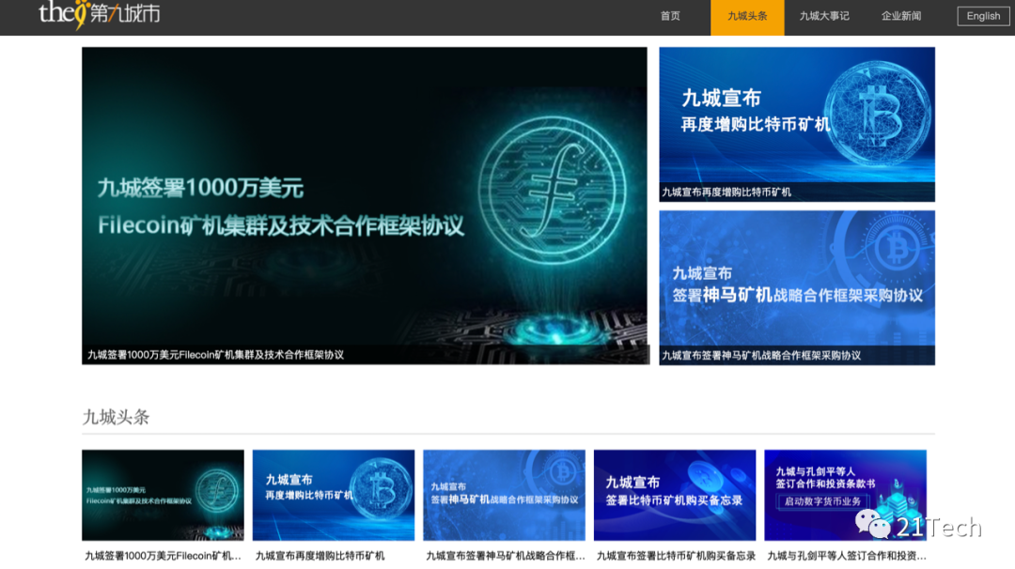Switch site language to English
The height and width of the screenshot is (569, 1015).
click(983, 16)
